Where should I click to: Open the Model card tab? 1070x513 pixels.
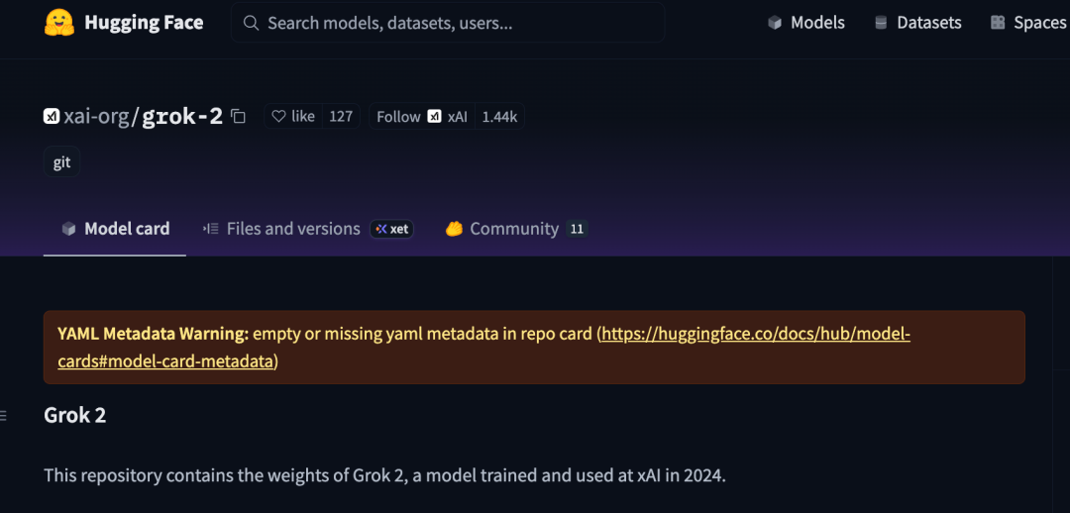click(x=115, y=229)
